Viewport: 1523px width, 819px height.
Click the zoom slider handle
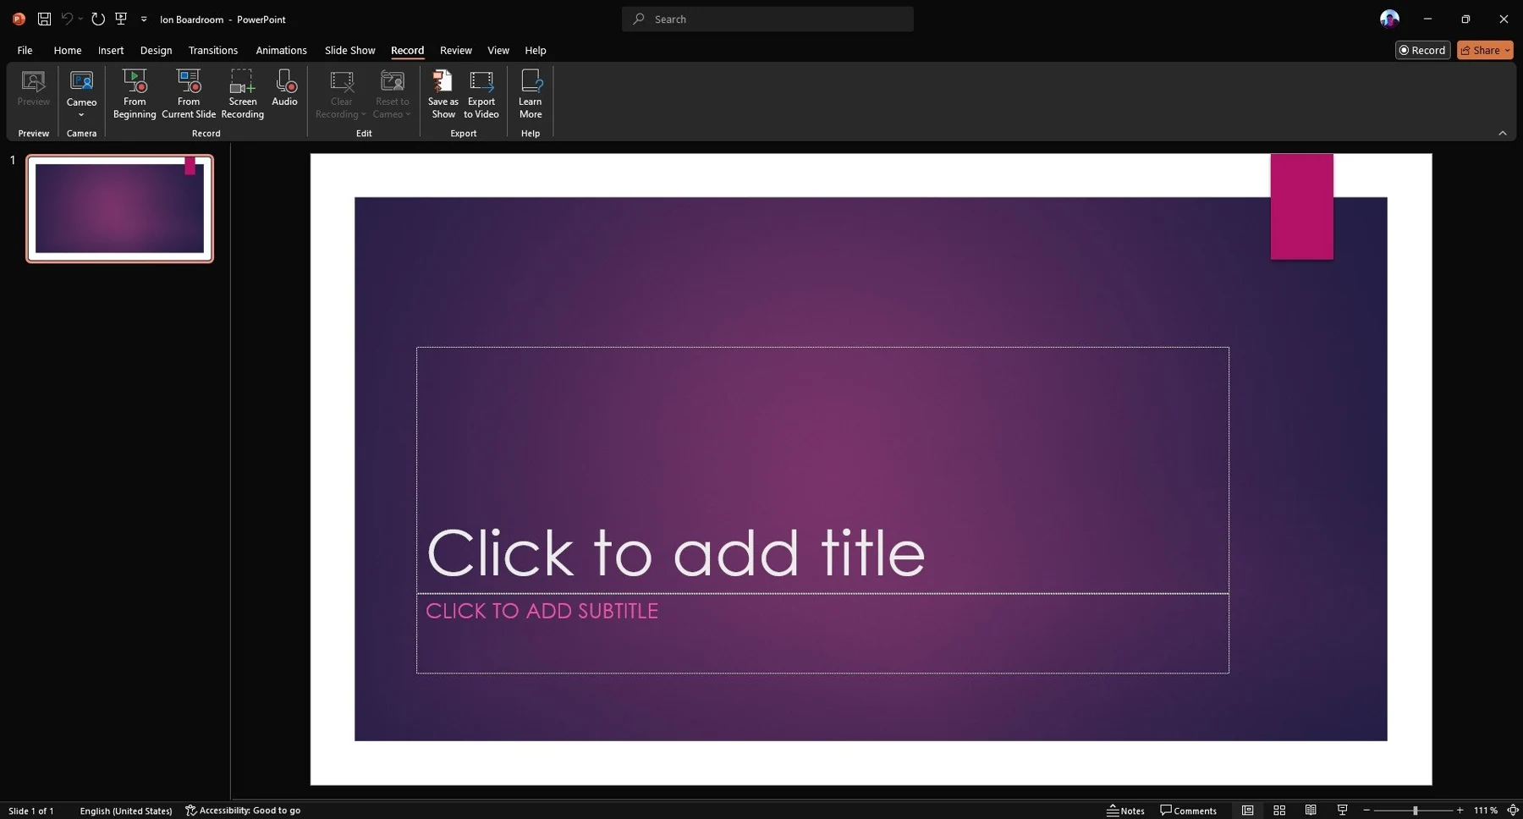coord(1415,811)
